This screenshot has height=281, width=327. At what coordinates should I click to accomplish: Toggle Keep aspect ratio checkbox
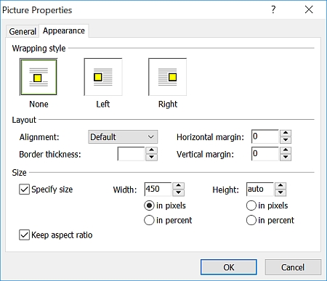pos(24,235)
